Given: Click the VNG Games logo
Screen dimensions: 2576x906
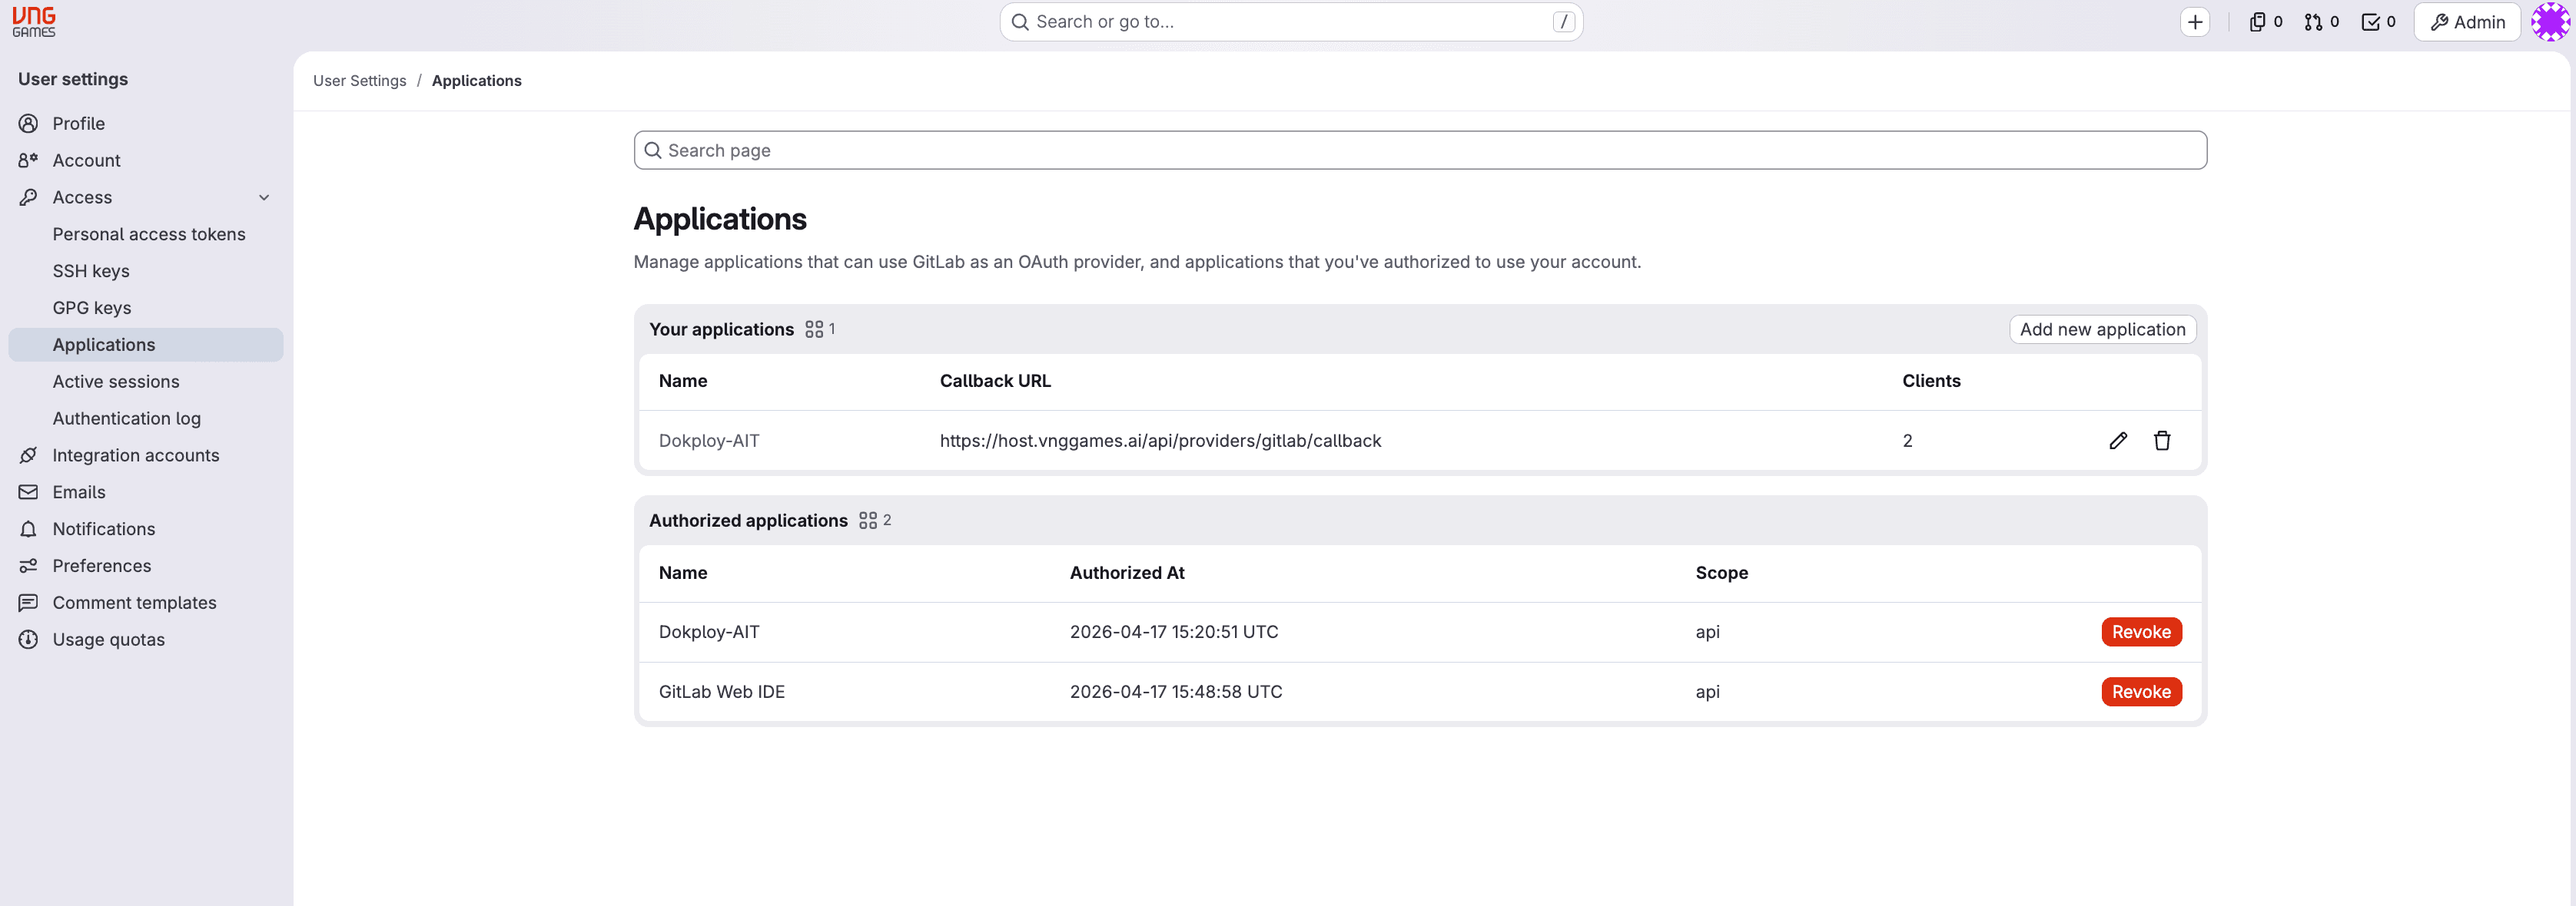Looking at the screenshot, I should pyautogui.click(x=33, y=21).
